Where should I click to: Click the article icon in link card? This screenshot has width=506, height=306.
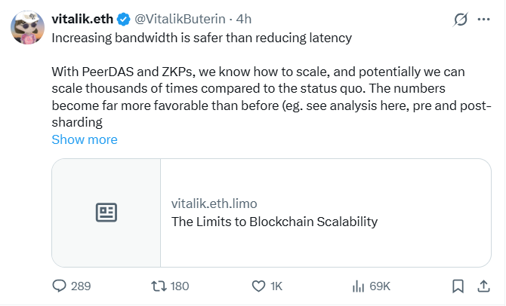106,213
